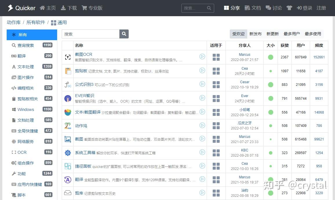The width and height of the screenshot is (335, 200).
Task: Open the 截图OCR action link
Action: point(83,54)
